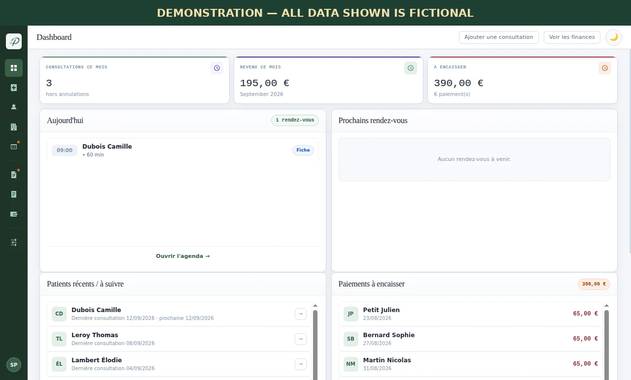Click the clock icon on Revenu ce mois card
Image resolution: width=631 pixels, height=380 pixels.
411,68
